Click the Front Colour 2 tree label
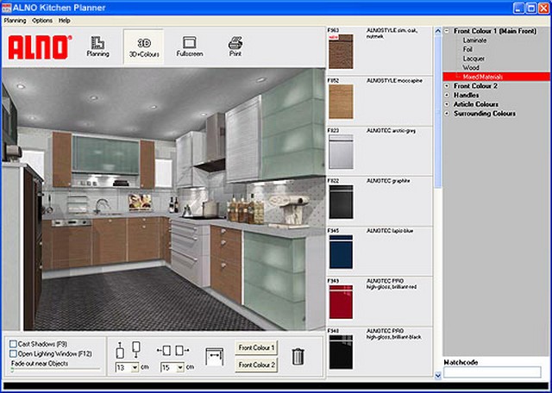Viewport: 552px width, 393px height. [x=475, y=86]
